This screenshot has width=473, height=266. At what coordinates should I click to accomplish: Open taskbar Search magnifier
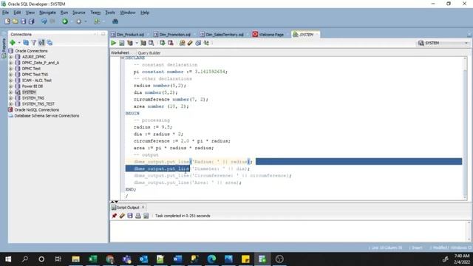click(x=25, y=259)
